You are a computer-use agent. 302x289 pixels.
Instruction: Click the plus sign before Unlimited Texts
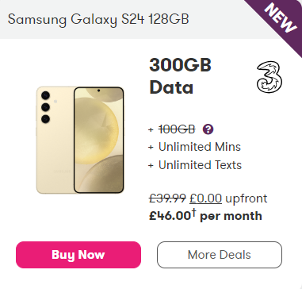click(x=151, y=166)
